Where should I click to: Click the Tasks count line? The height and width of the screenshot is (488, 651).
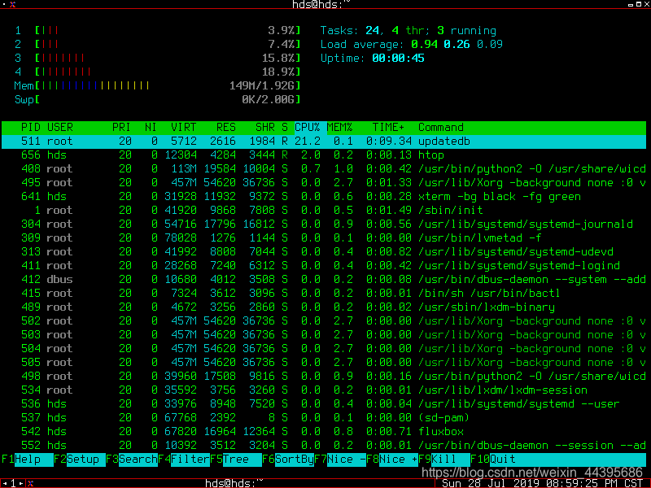pyautogui.click(x=409, y=30)
